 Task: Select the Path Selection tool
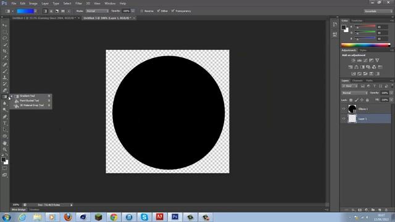click(4, 129)
